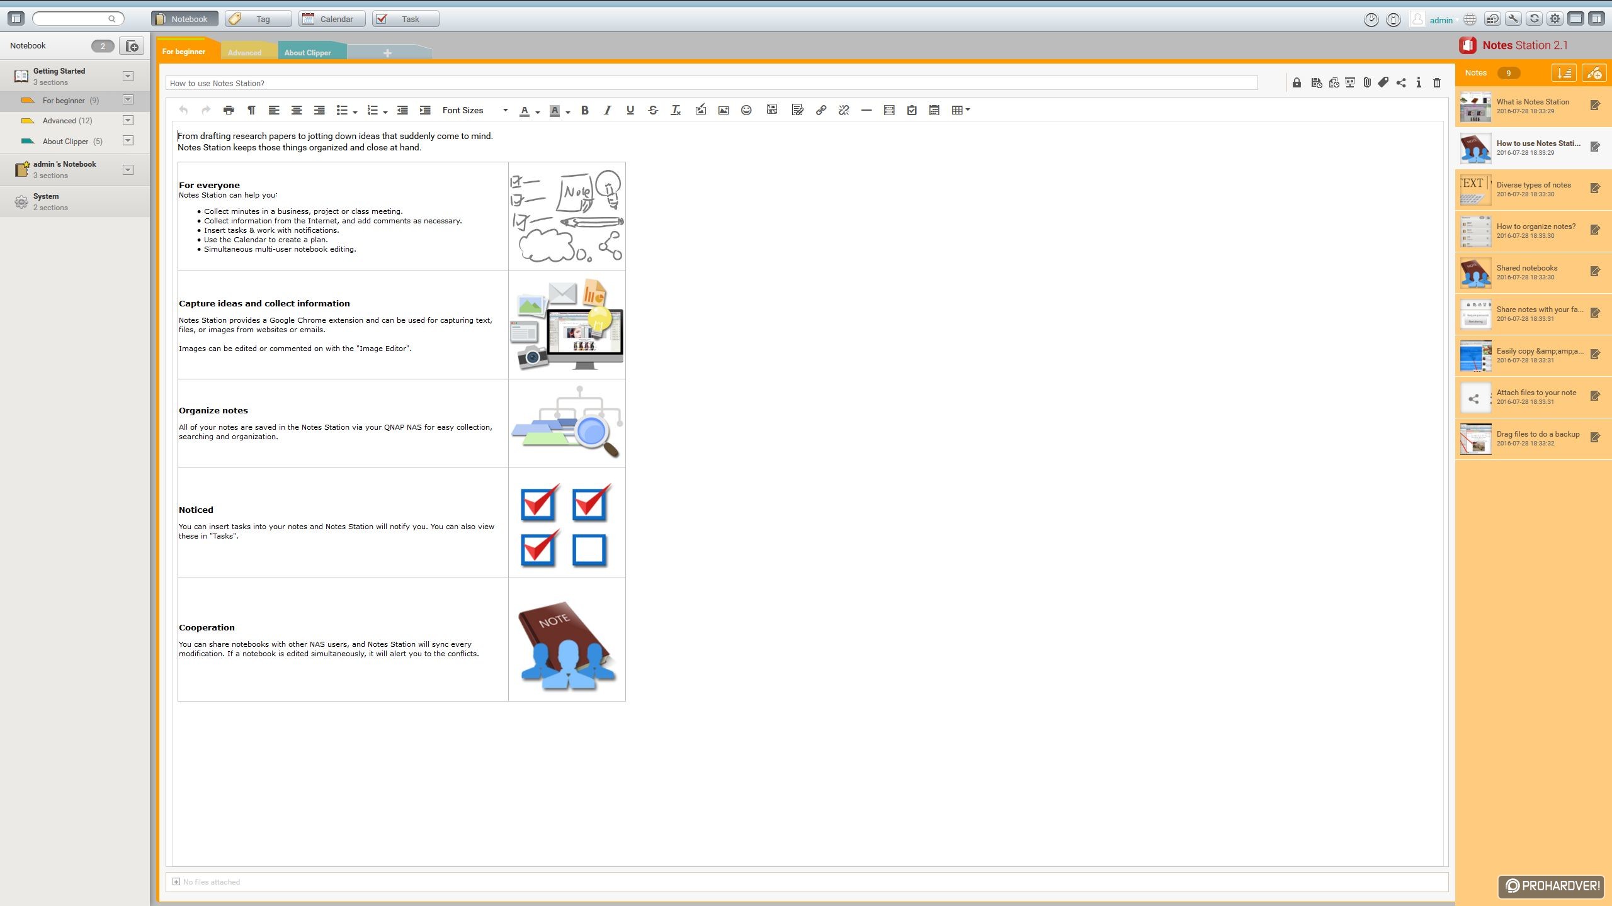Align text right in editor toolbar
The height and width of the screenshot is (906, 1612).
tap(319, 110)
